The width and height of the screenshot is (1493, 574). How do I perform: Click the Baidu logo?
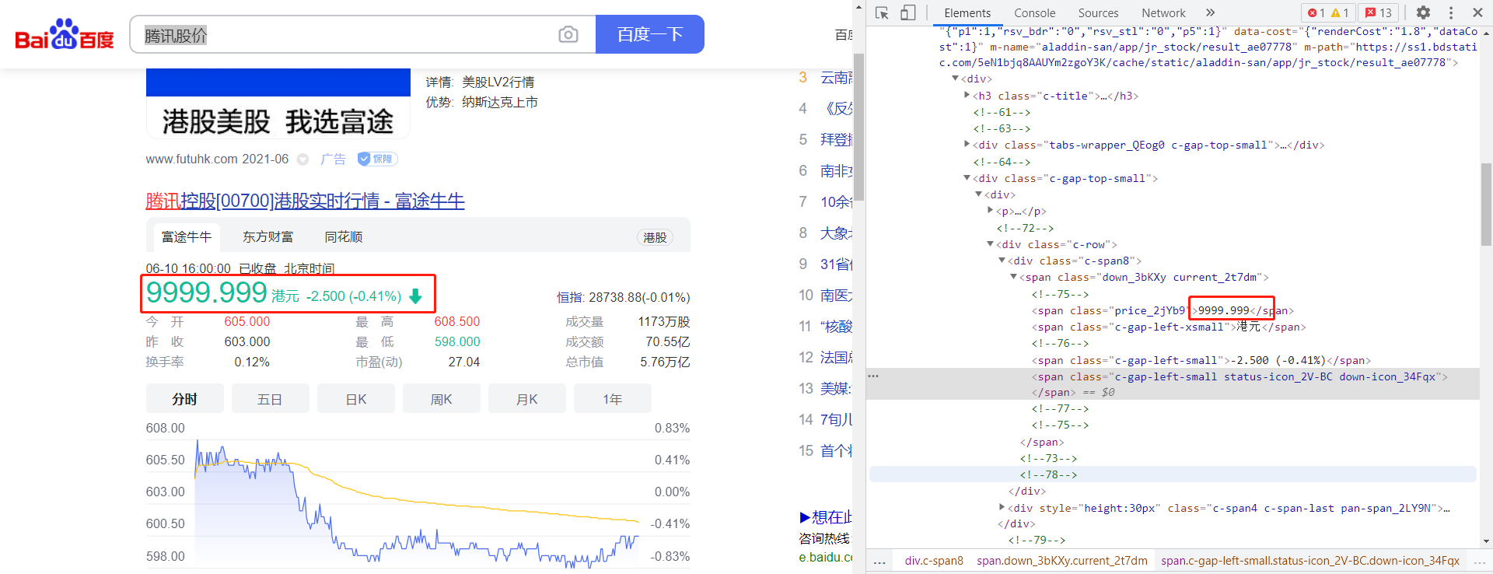[x=65, y=34]
